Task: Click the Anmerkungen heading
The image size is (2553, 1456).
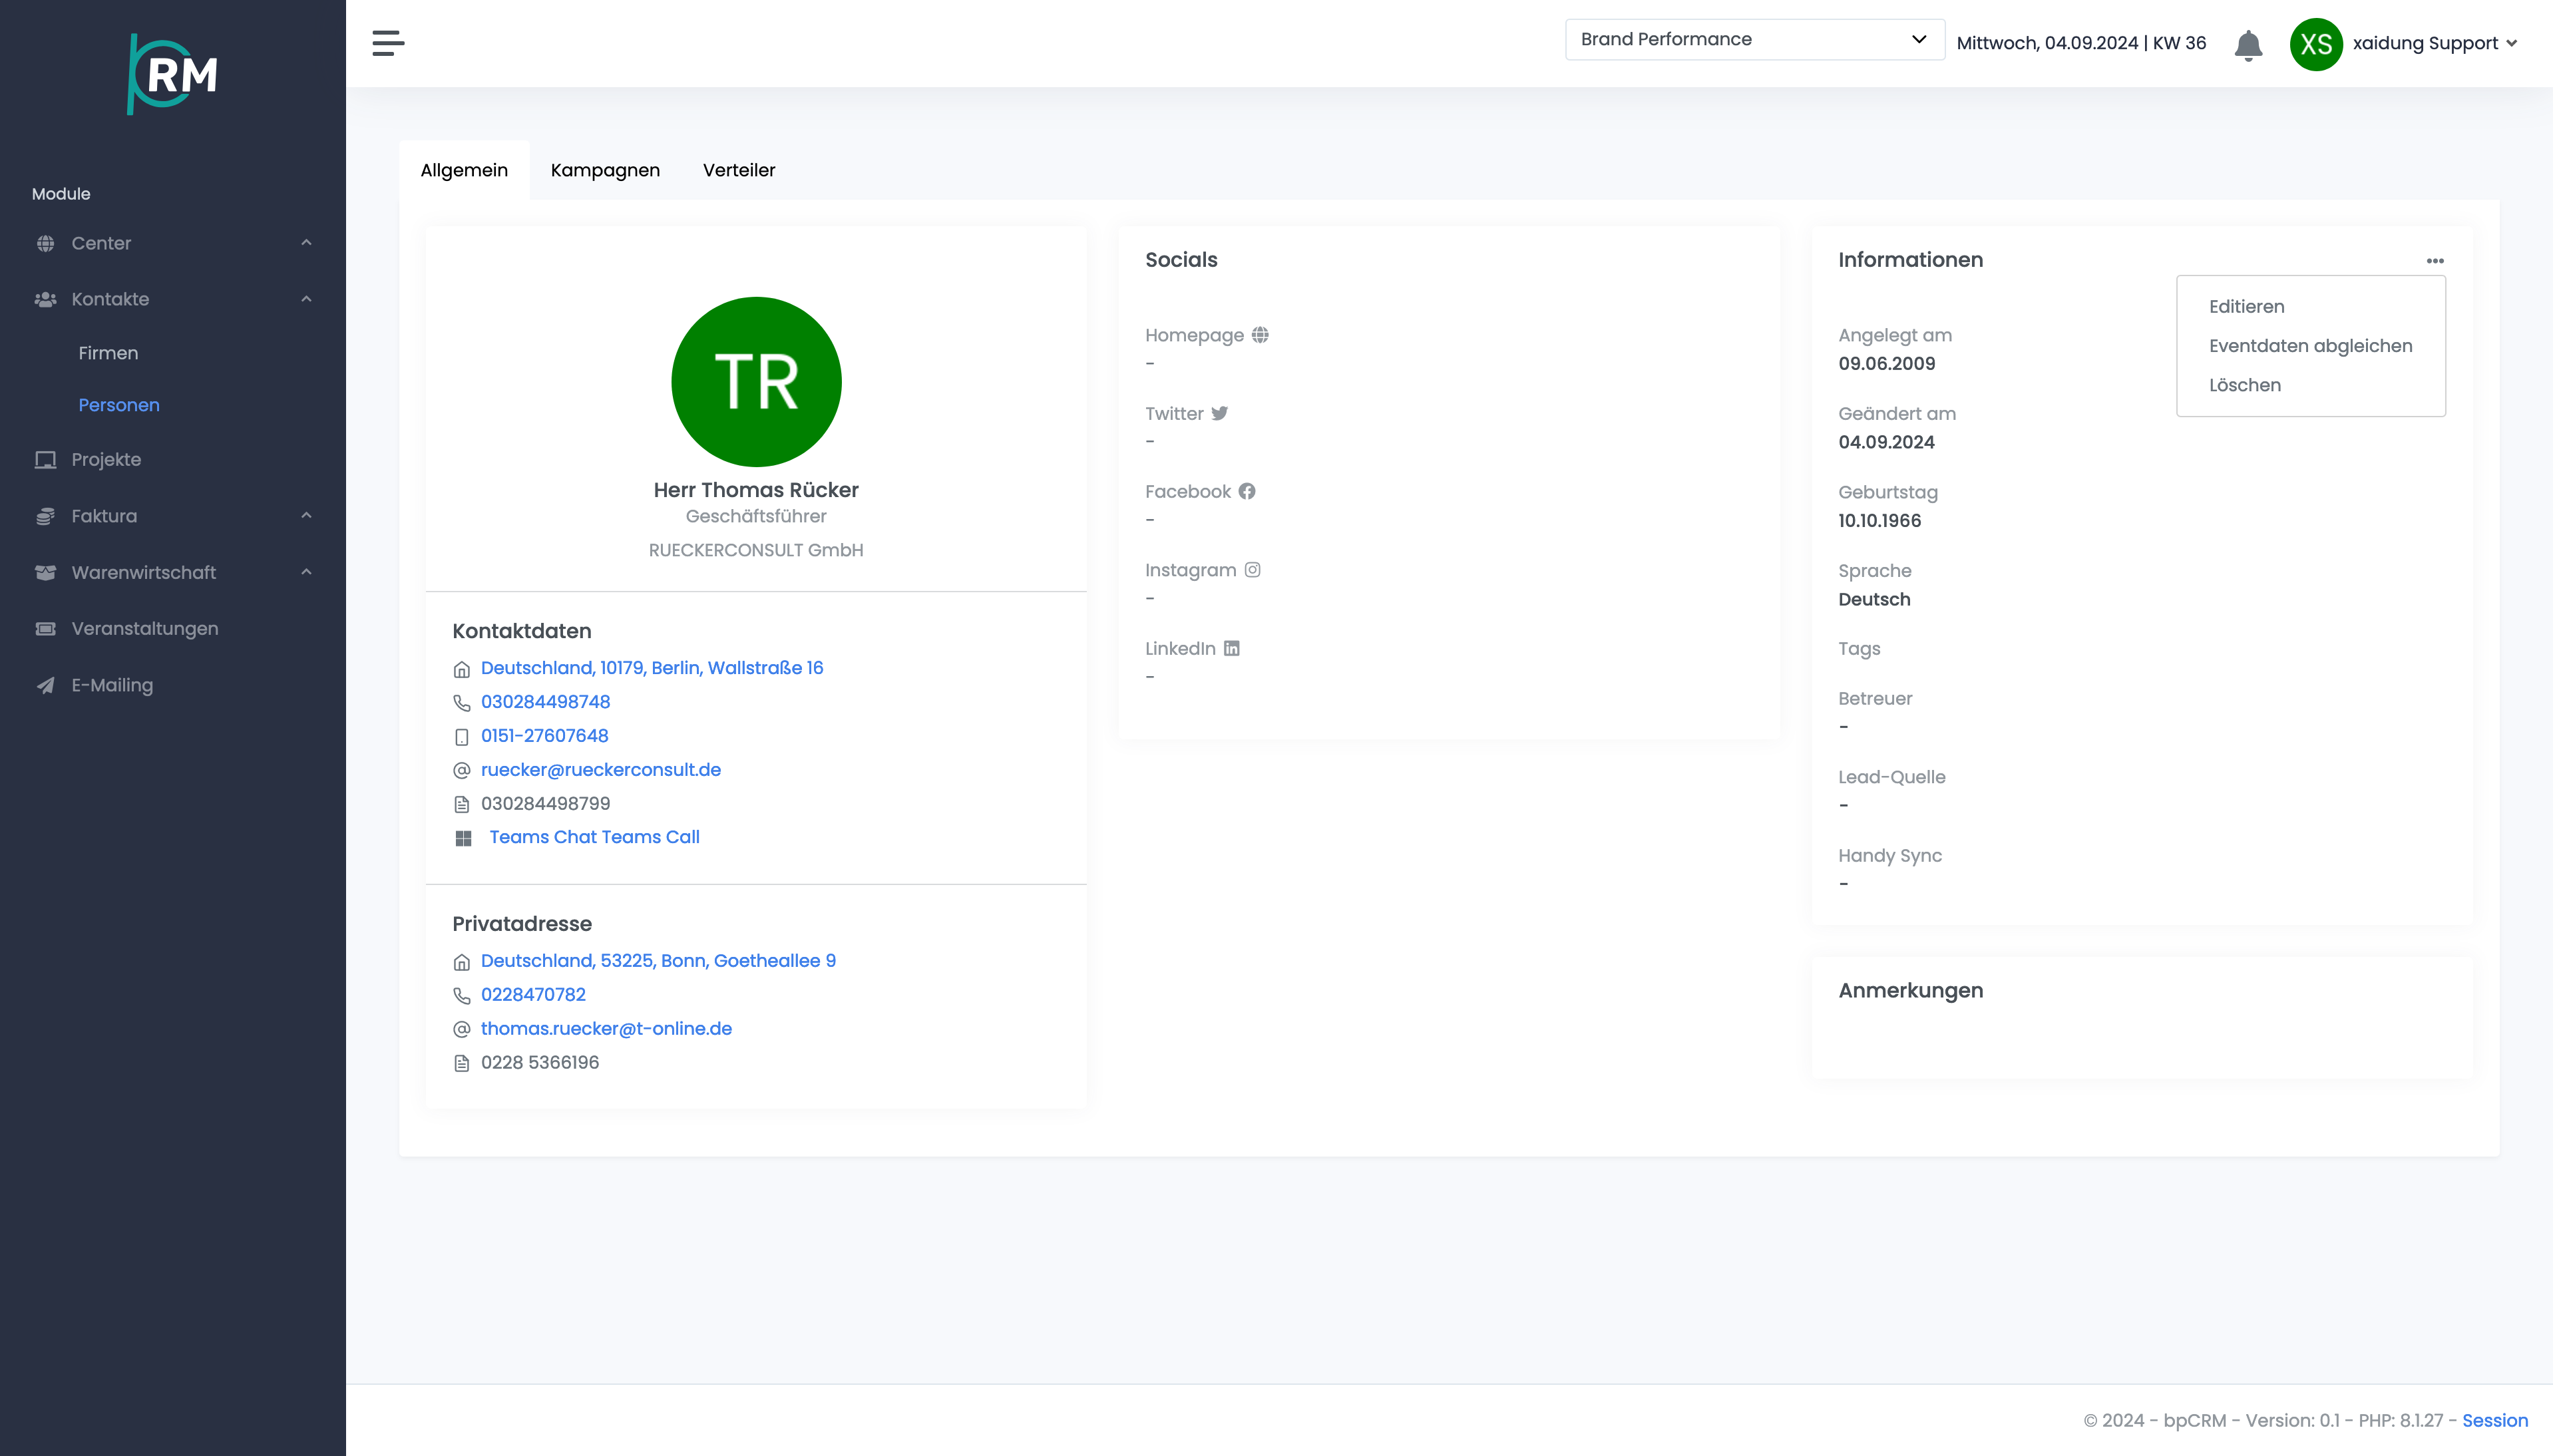Action: point(1910,991)
